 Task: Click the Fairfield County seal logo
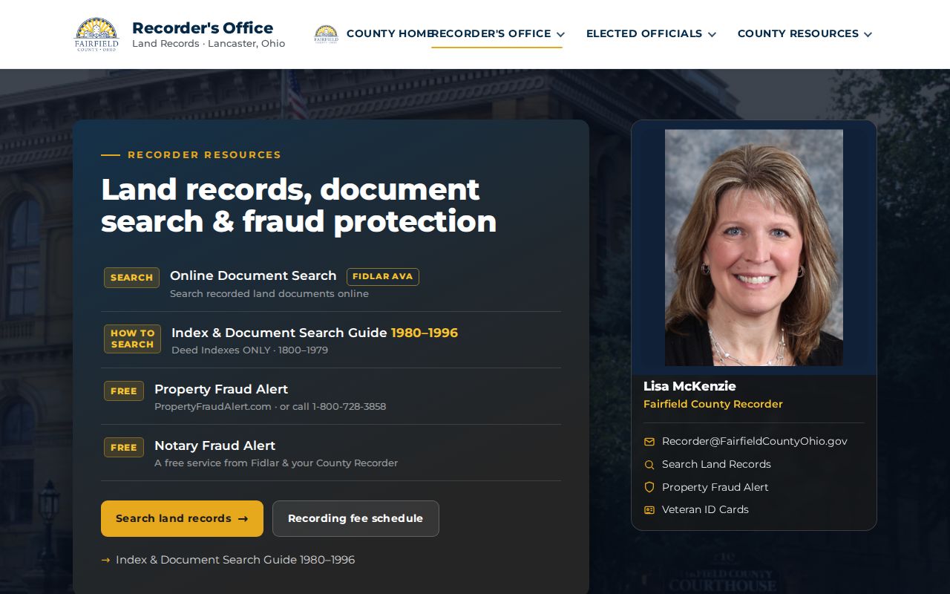tap(96, 34)
